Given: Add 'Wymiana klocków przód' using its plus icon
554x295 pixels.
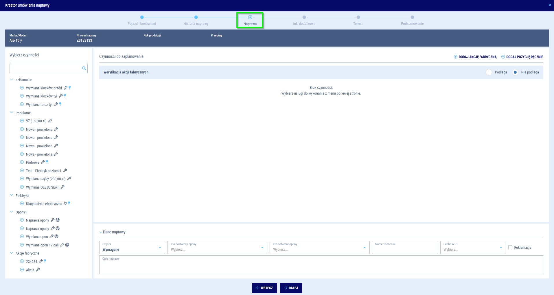Looking at the screenshot, I should pyautogui.click(x=22, y=88).
